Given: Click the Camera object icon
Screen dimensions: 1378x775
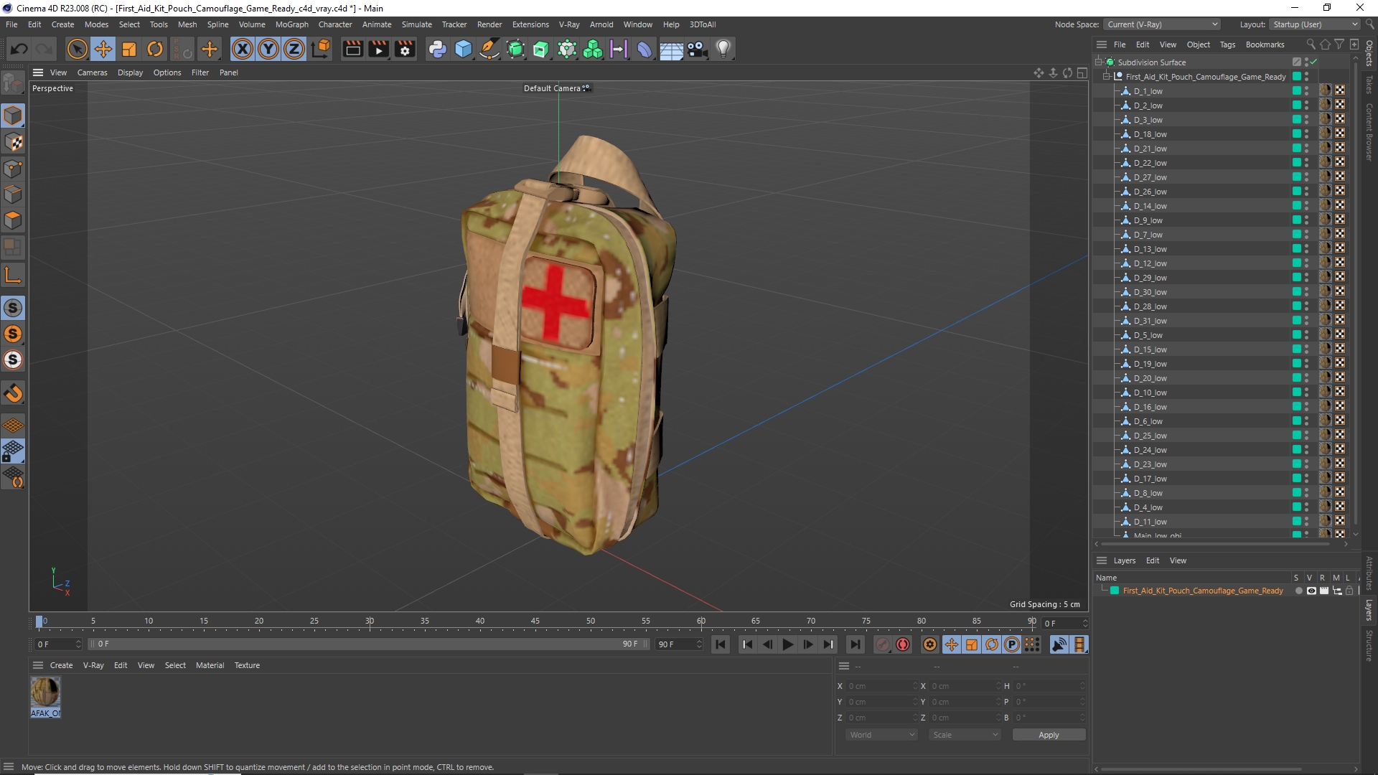Looking at the screenshot, I should (x=697, y=49).
